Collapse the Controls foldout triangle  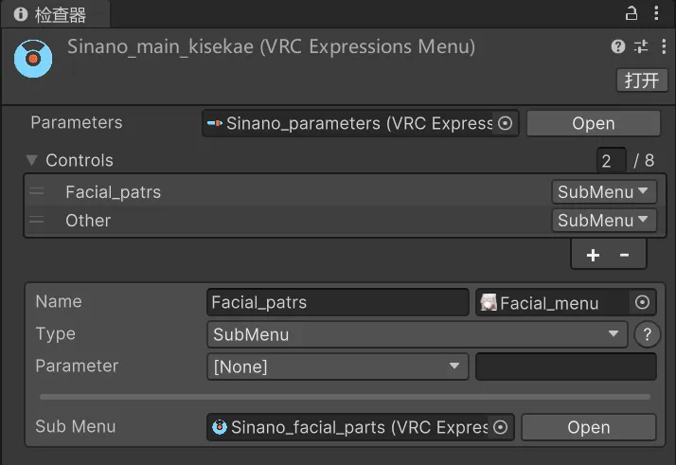coord(31,160)
